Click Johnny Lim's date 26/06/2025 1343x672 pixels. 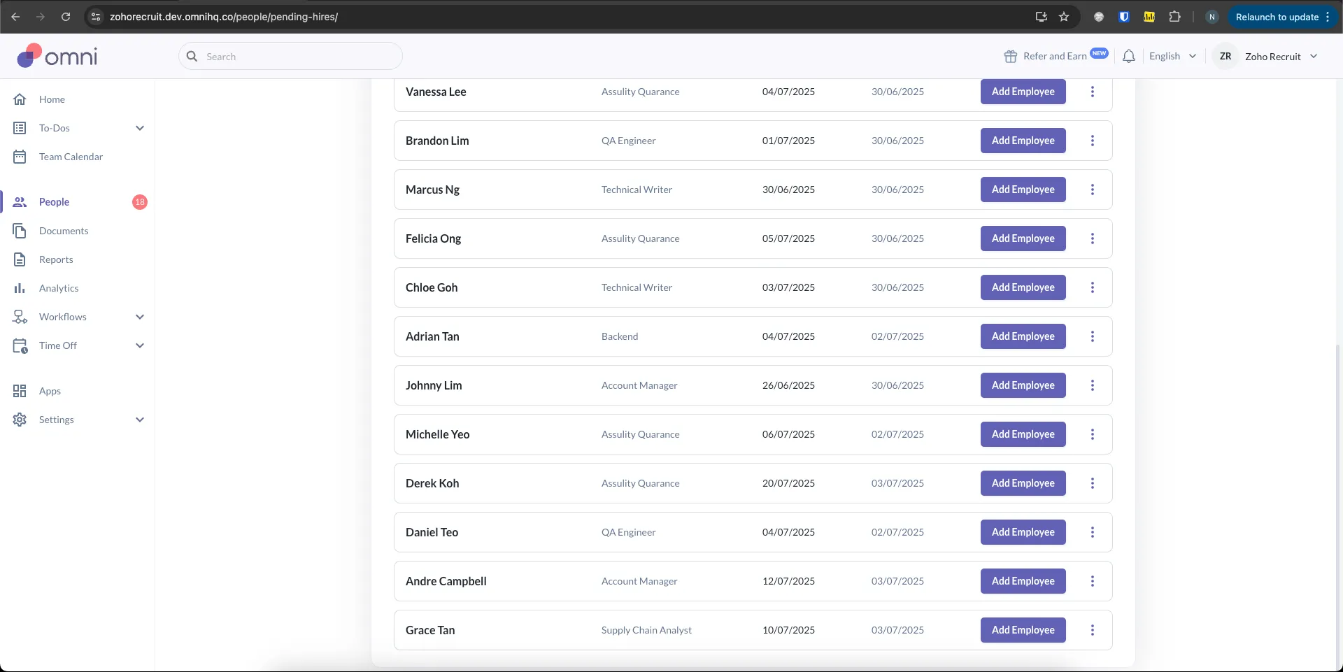click(788, 385)
